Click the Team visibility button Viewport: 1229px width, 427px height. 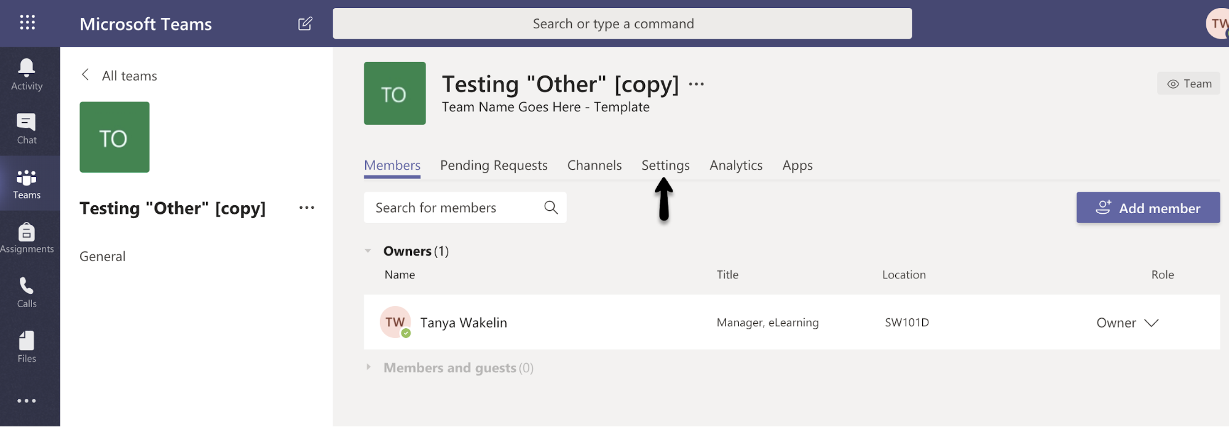(1188, 84)
